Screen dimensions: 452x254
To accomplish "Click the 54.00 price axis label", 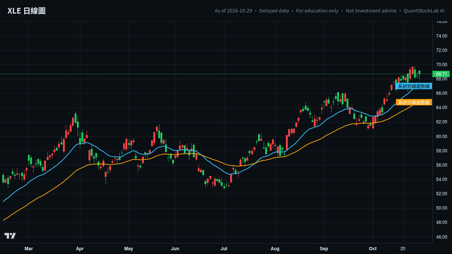I will coord(441,179).
